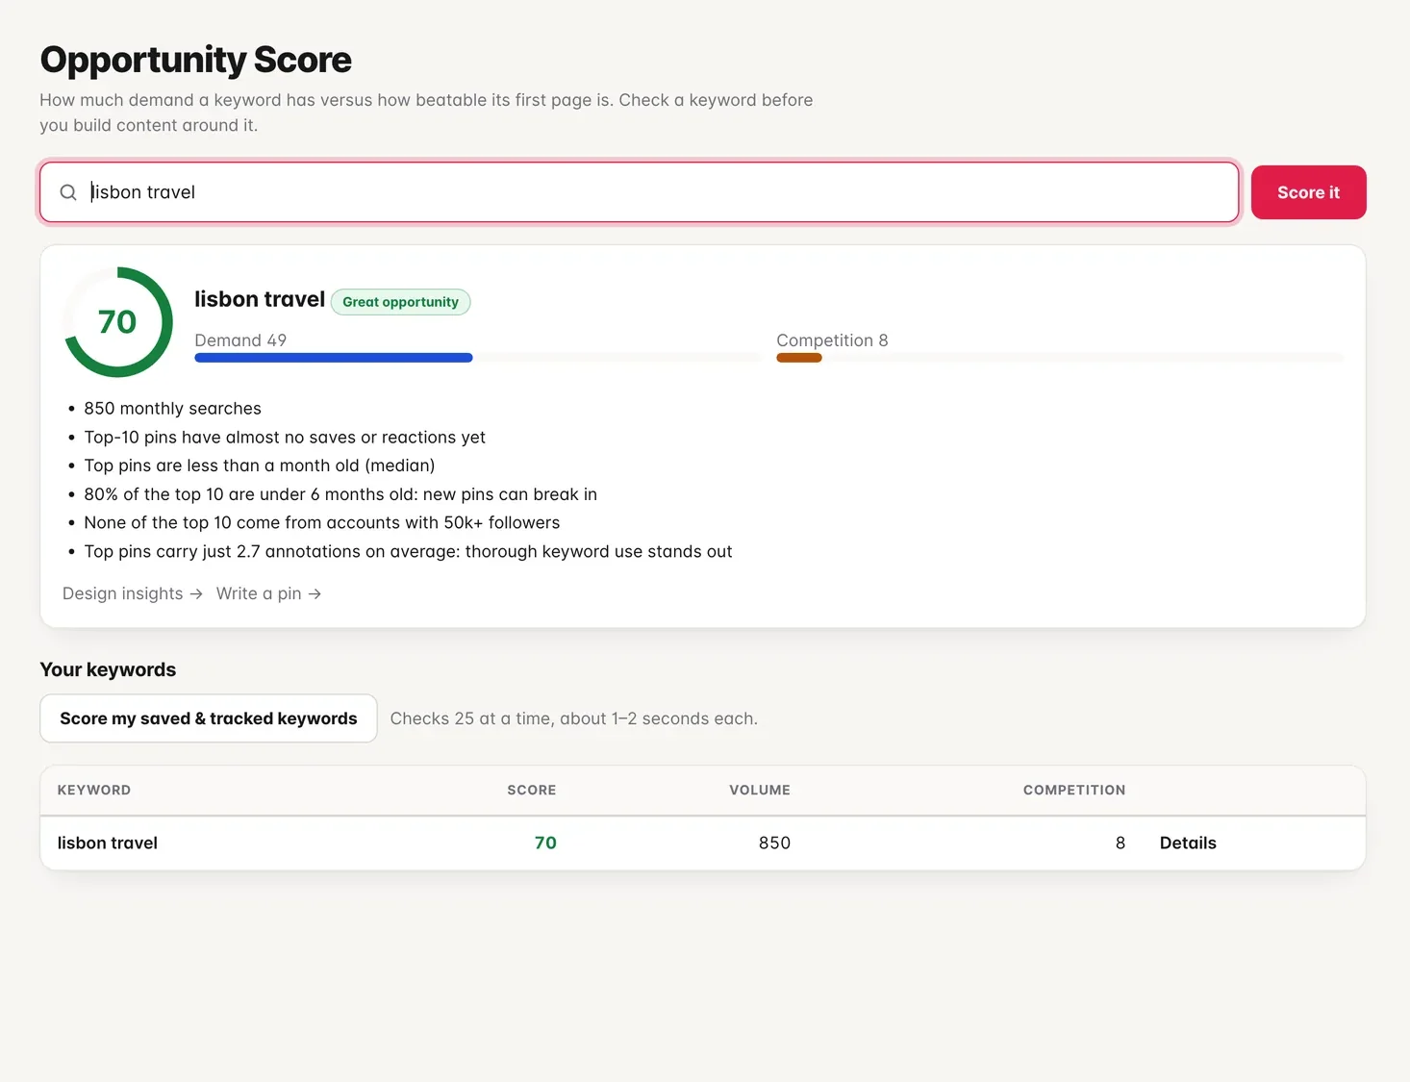Screen dimensions: 1410x1082
Task: Click 'Top-10 pins have almost no saves' bullet
Action: [285, 438]
